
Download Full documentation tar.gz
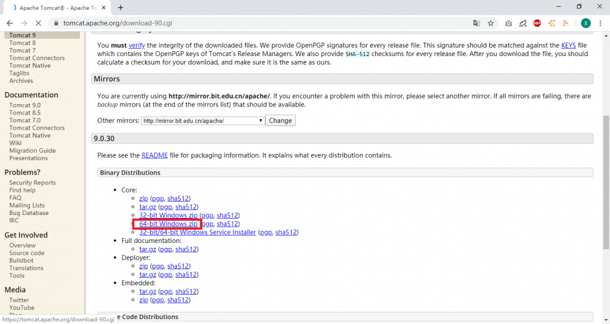tap(148, 250)
